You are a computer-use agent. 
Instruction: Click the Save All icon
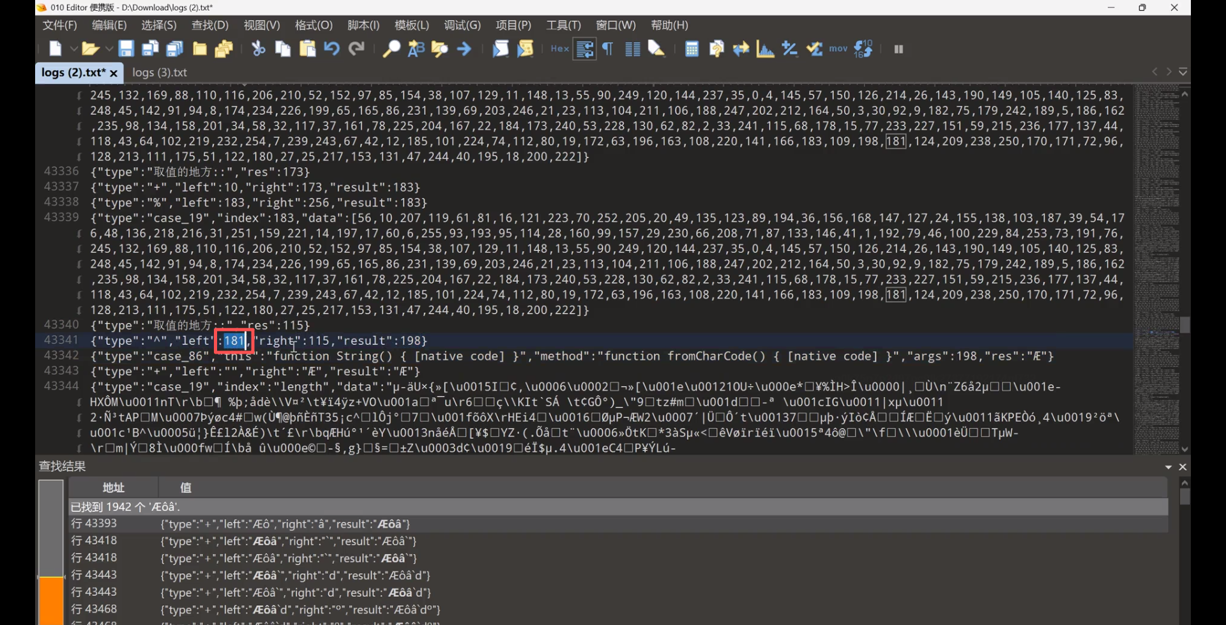coord(174,49)
